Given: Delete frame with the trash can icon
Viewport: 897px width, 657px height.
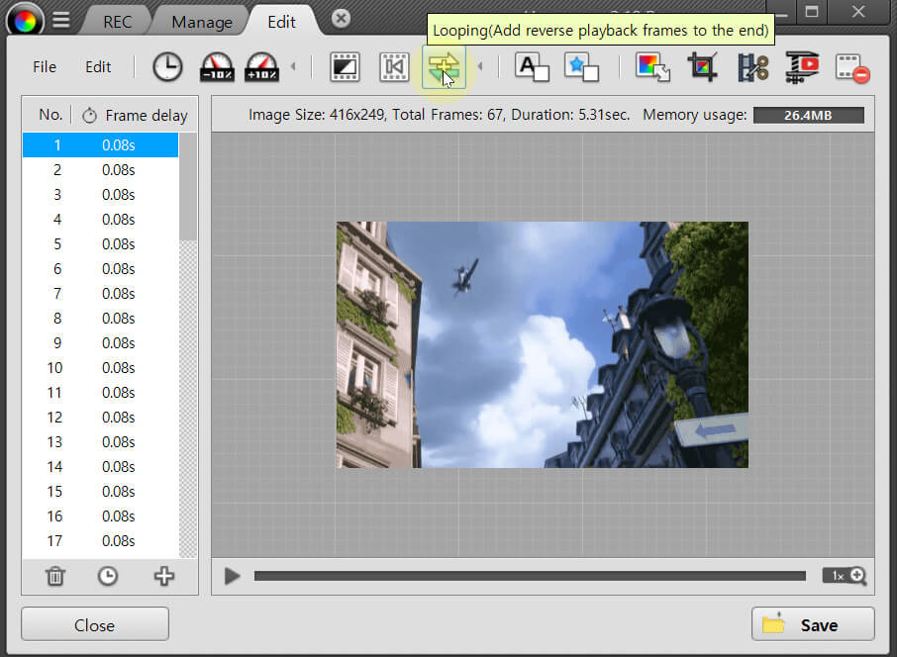Looking at the screenshot, I should point(56,576).
